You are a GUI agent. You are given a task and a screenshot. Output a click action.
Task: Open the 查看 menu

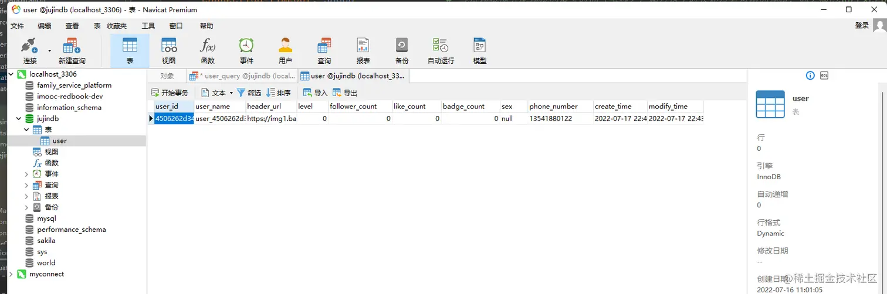click(72, 26)
